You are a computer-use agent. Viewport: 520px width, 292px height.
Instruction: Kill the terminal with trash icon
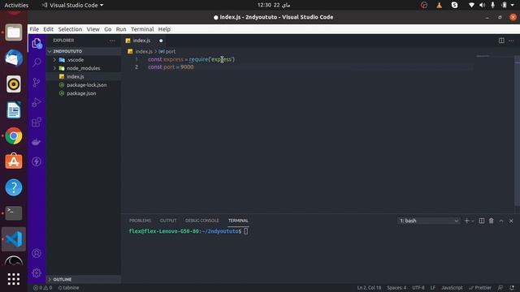point(491,221)
